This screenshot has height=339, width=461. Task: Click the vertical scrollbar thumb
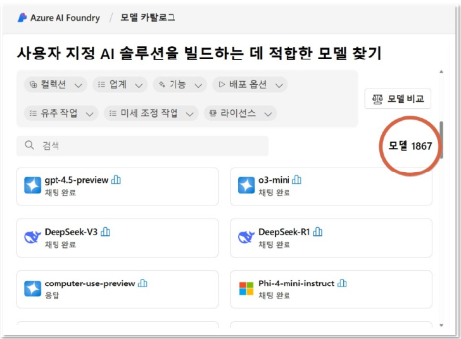(x=441, y=140)
